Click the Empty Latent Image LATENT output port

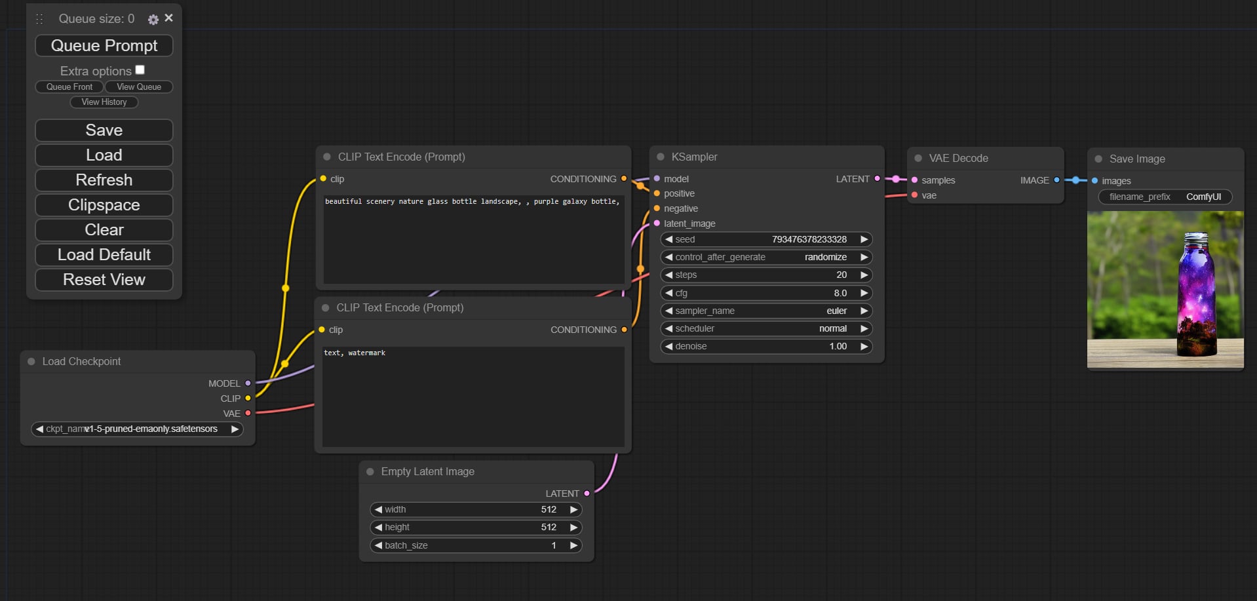pyautogui.click(x=587, y=493)
